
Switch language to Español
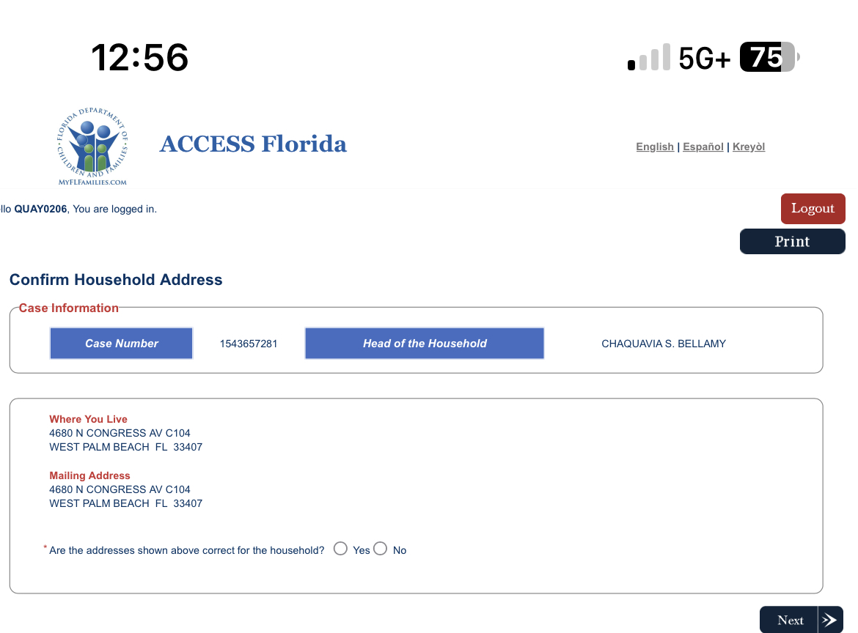coord(703,147)
